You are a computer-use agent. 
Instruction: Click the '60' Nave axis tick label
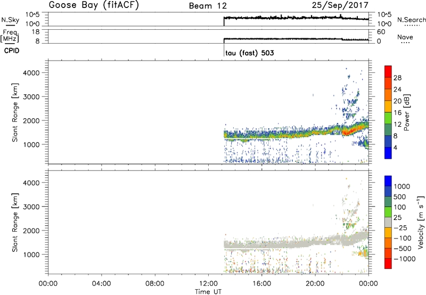click(x=381, y=32)
